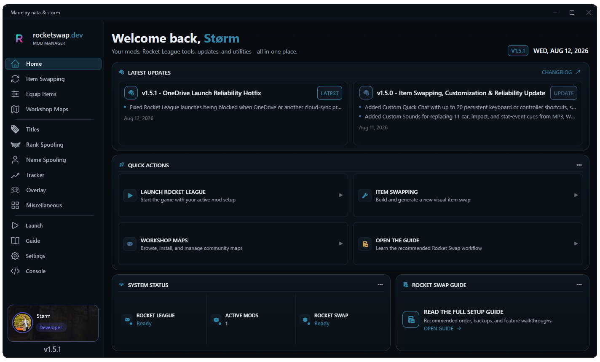Click the v1.5.1 hotfix update icon
Viewport: 600px width, 362px height.
coord(131,93)
